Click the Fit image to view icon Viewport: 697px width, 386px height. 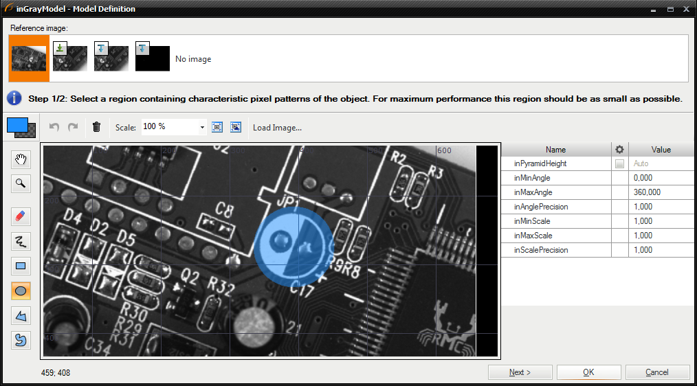(217, 127)
